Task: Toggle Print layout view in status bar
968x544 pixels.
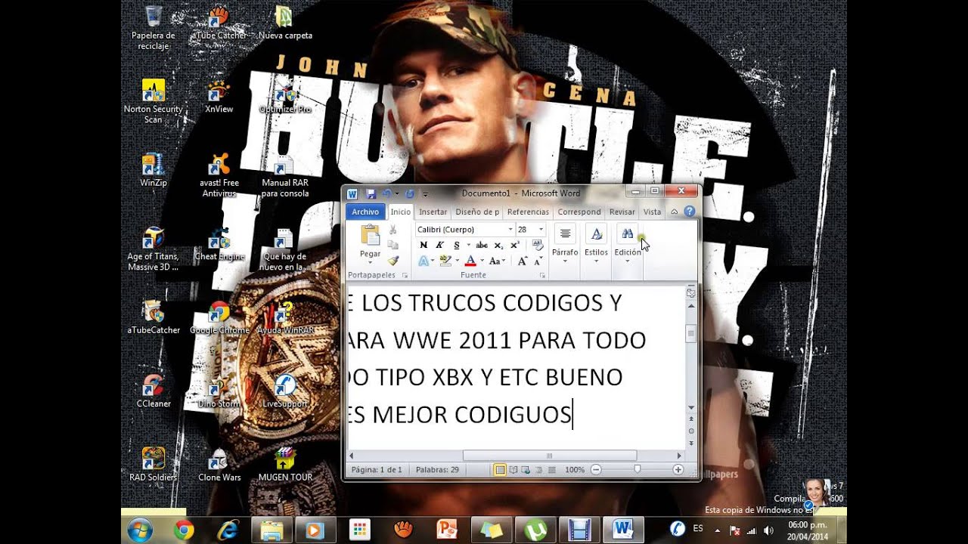Action: [500, 470]
